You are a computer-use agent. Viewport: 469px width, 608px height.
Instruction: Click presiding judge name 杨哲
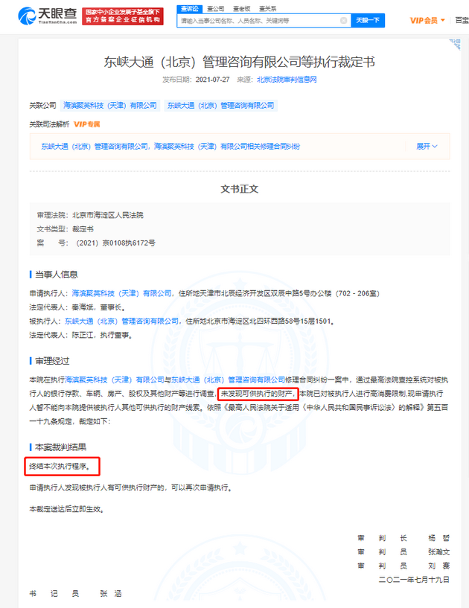click(438, 538)
